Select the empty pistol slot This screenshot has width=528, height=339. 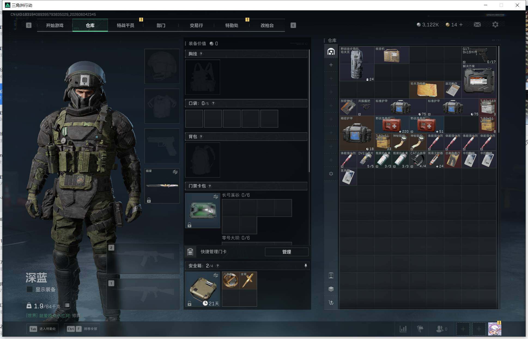[162, 146]
